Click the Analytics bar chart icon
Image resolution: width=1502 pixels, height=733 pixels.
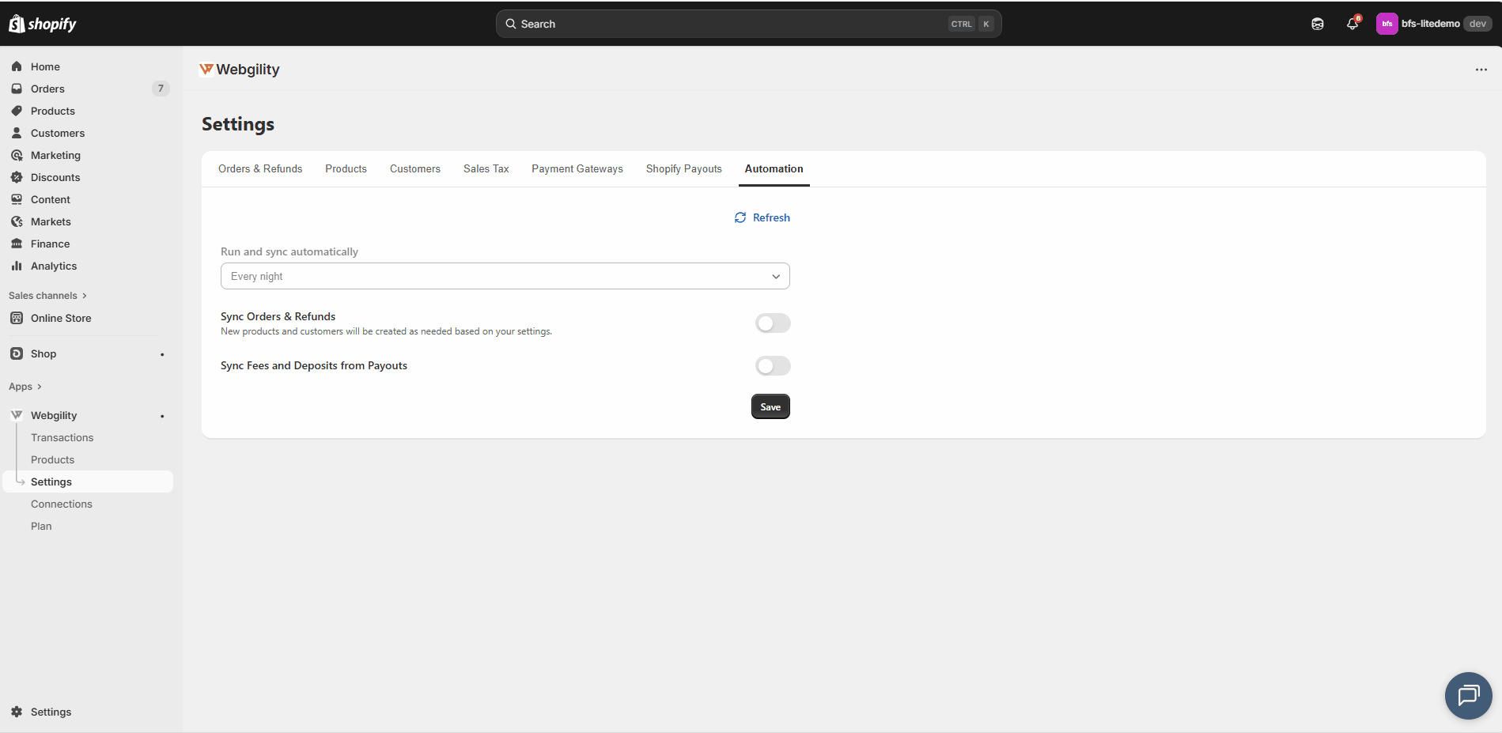(17, 266)
